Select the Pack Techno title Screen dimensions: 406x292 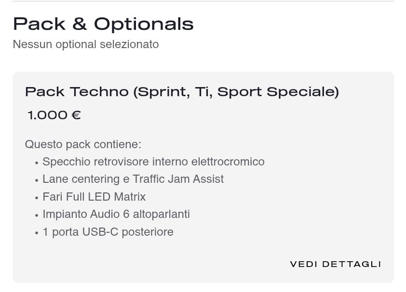[x=182, y=91]
